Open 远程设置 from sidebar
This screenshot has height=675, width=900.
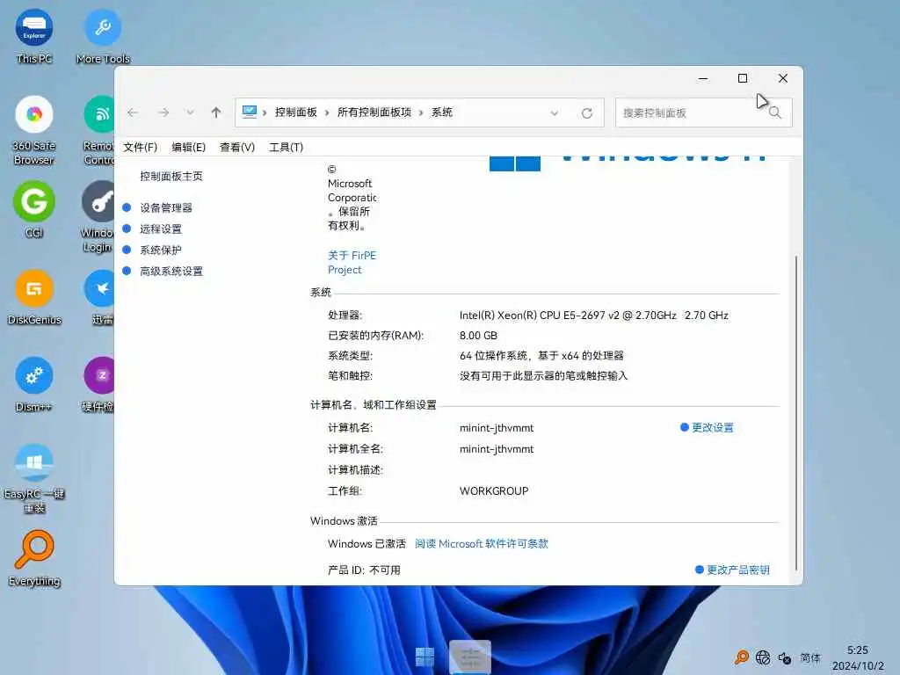click(161, 229)
